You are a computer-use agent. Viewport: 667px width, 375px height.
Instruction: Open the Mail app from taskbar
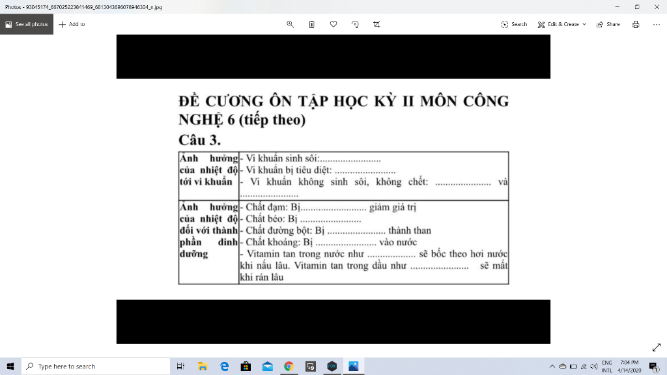(268, 366)
